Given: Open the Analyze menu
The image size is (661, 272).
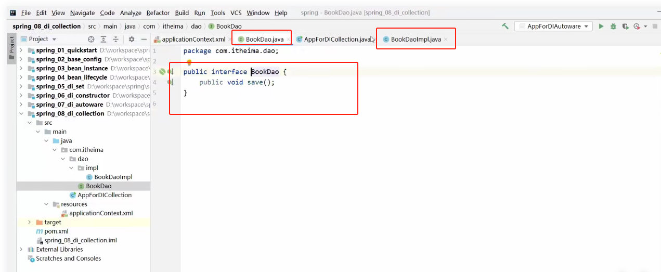Looking at the screenshot, I should (x=131, y=12).
